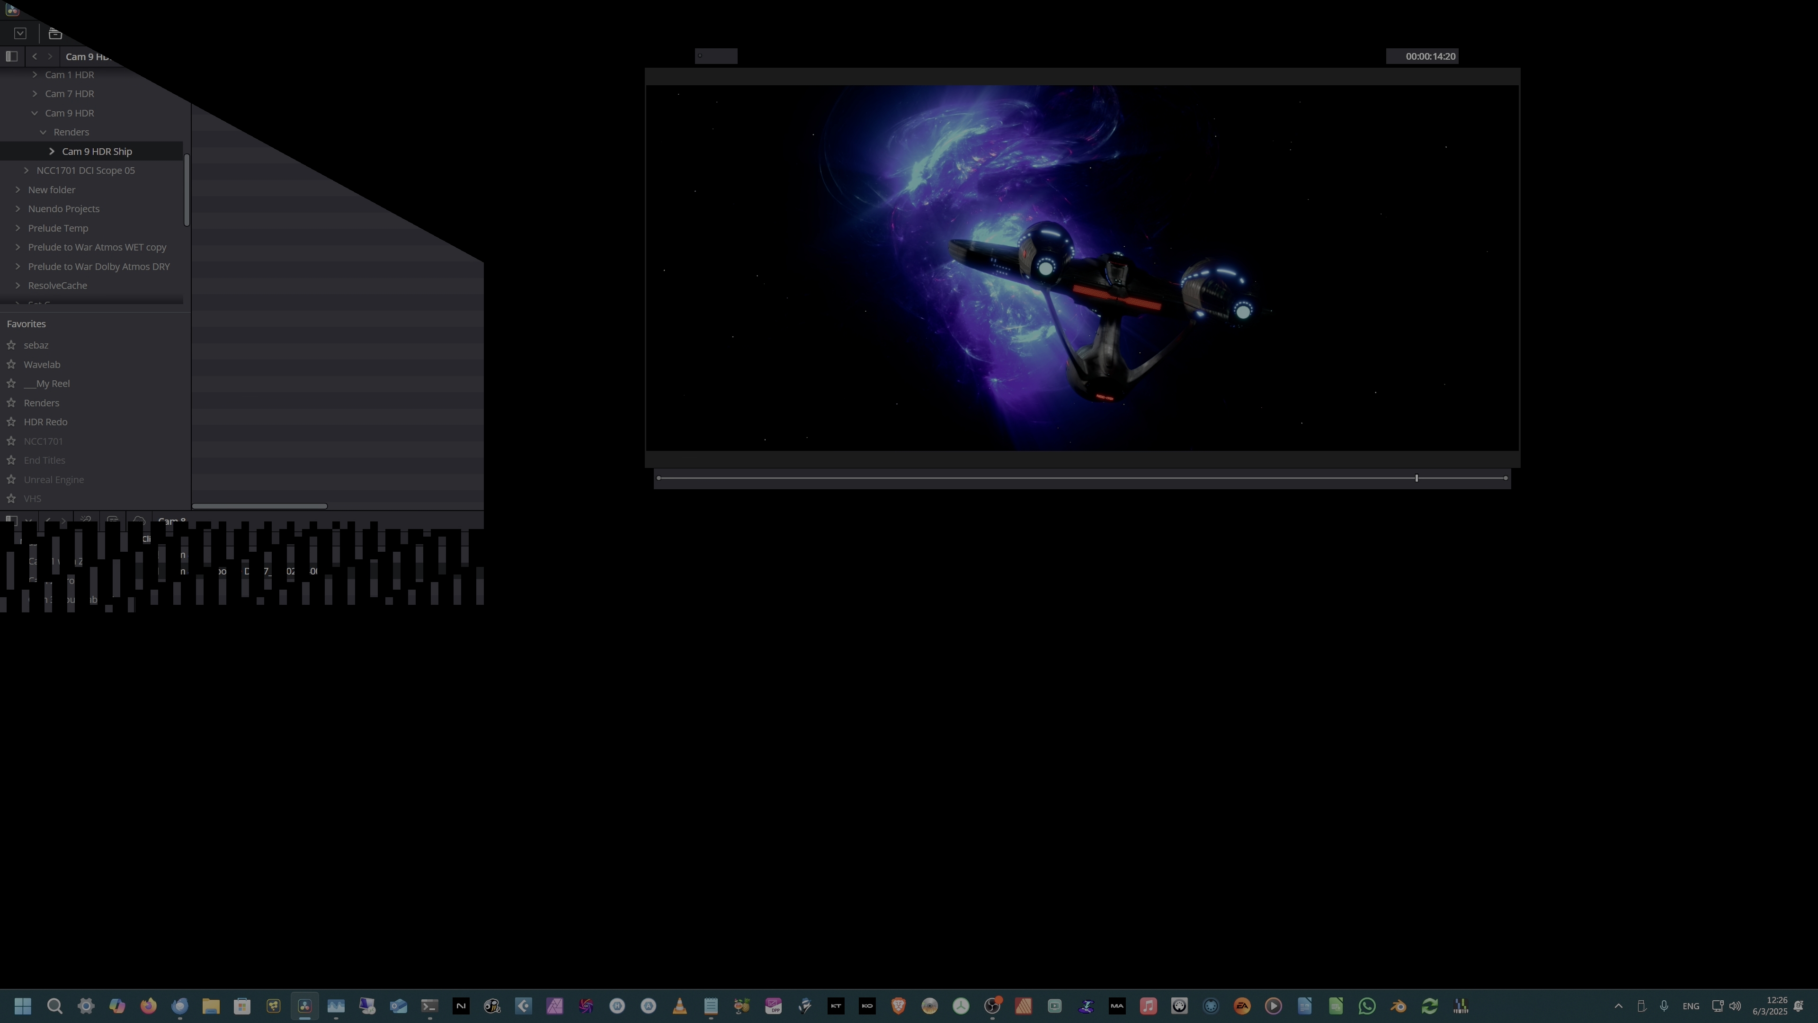The height and width of the screenshot is (1023, 1818).
Task: Expand the Cam 1 HDR folder chevron
Action: [35, 74]
